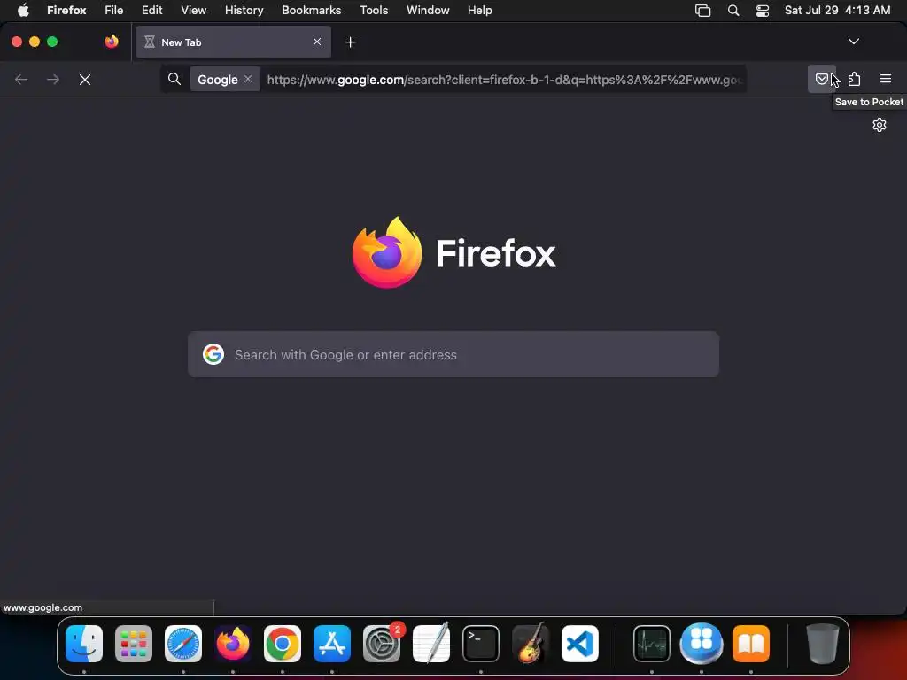This screenshot has height=680, width=907.
Task: Open Launchpad from the Dock
Action: click(x=134, y=644)
